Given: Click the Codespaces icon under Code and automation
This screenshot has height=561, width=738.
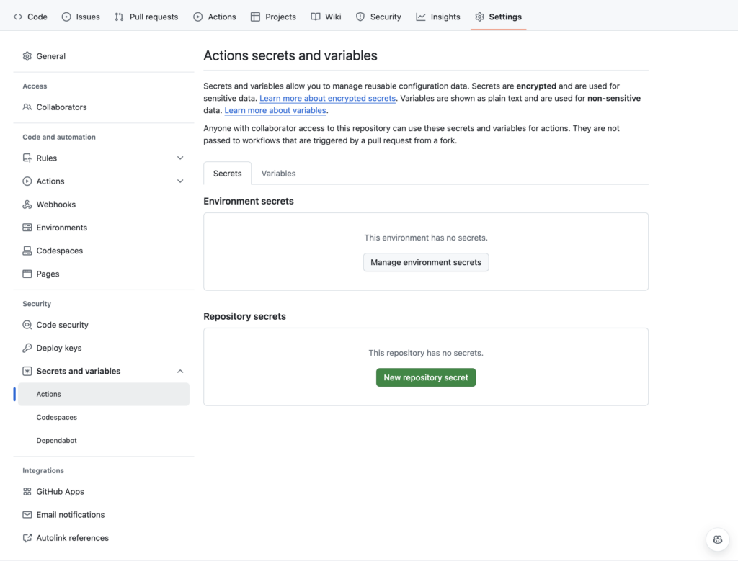Looking at the screenshot, I should coord(27,251).
